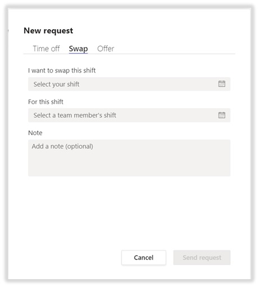
Task: Click the 'For this shift' label
Action: [46, 102]
